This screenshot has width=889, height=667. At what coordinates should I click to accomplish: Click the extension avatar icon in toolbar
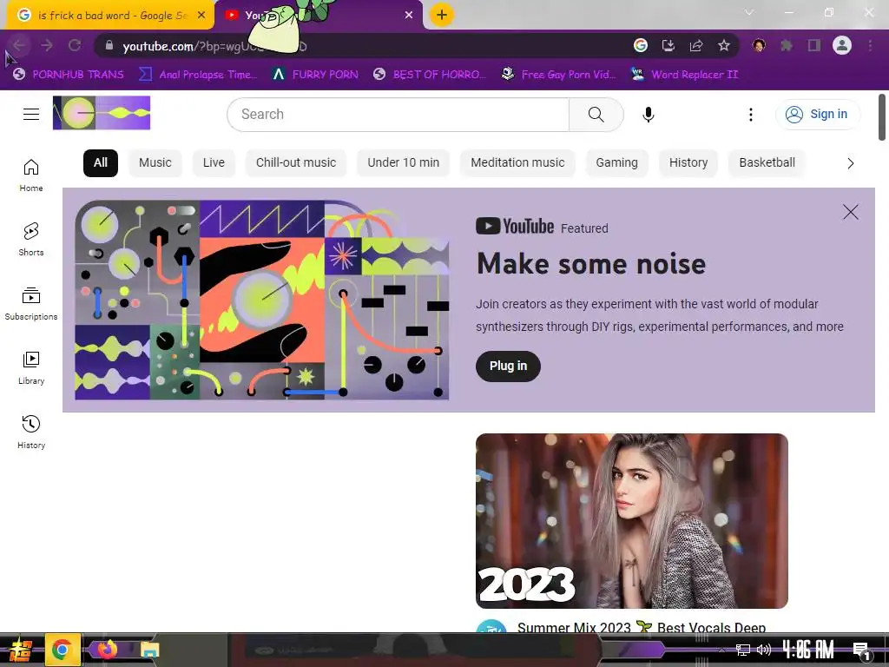coord(758,45)
